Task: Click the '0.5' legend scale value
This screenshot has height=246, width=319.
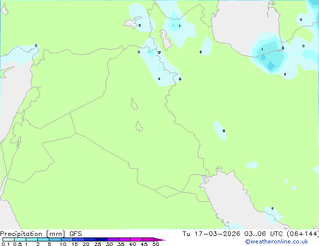Action: coord(18,244)
